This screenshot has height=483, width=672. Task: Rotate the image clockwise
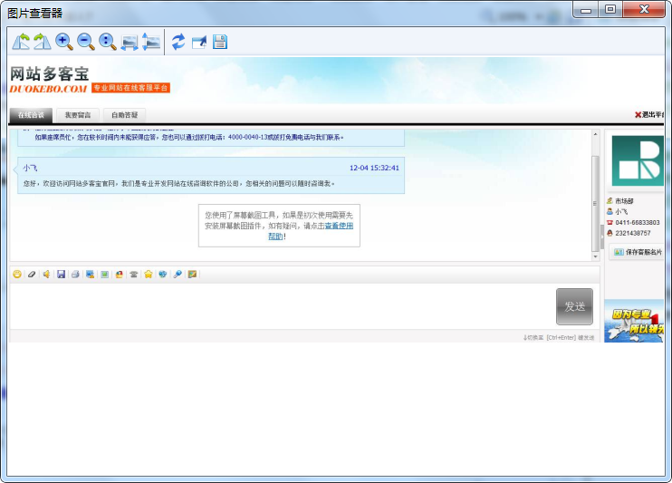pyautogui.click(x=42, y=41)
